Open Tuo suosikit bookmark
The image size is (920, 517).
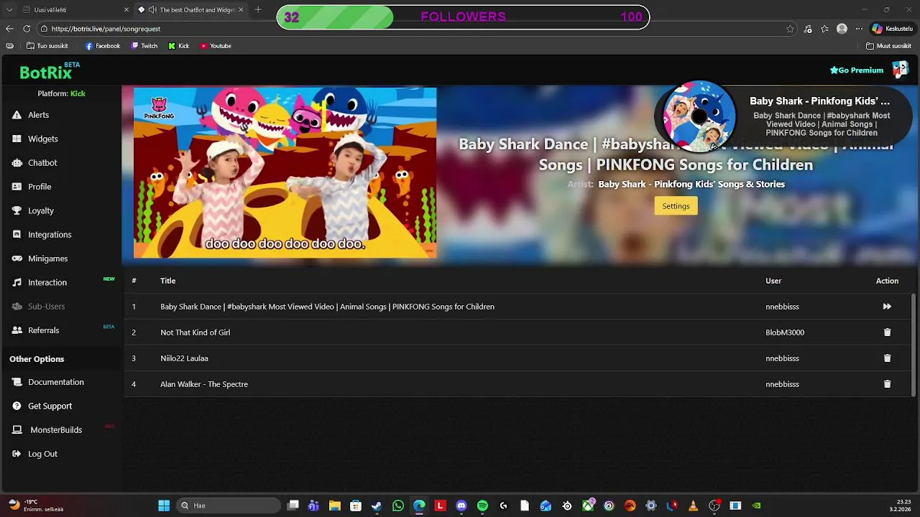click(47, 46)
